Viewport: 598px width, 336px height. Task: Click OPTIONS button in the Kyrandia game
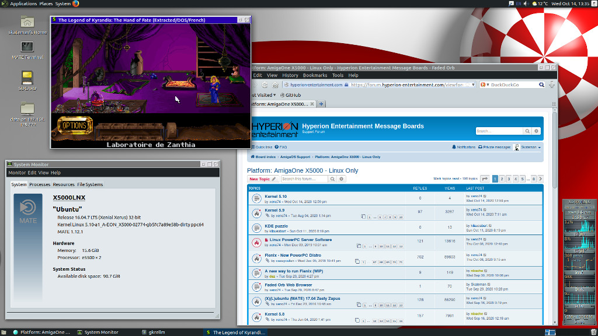click(75, 126)
